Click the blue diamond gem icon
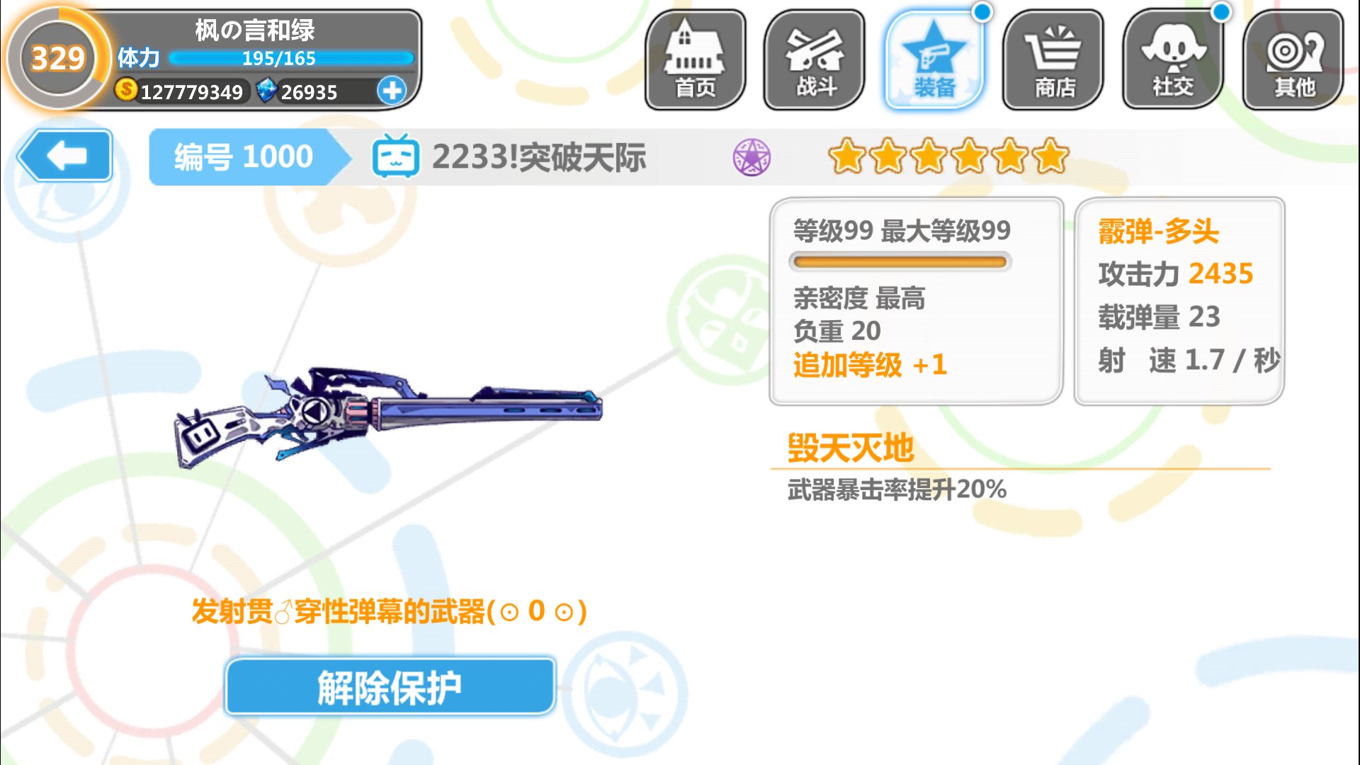1360x765 pixels. click(x=266, y=91)
